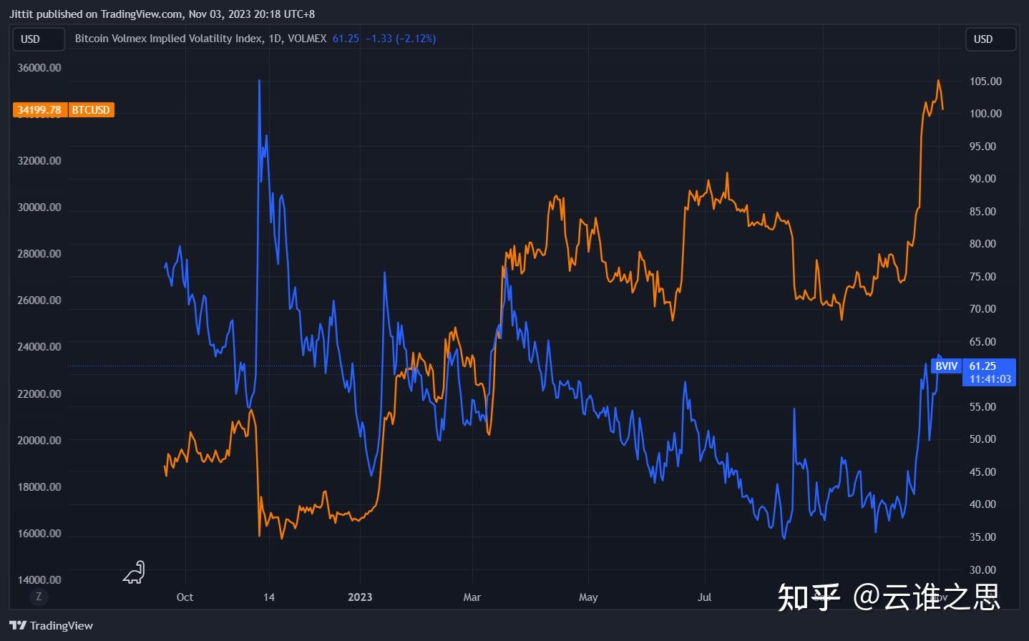Click 20000.00 on the left price scale

39,440
